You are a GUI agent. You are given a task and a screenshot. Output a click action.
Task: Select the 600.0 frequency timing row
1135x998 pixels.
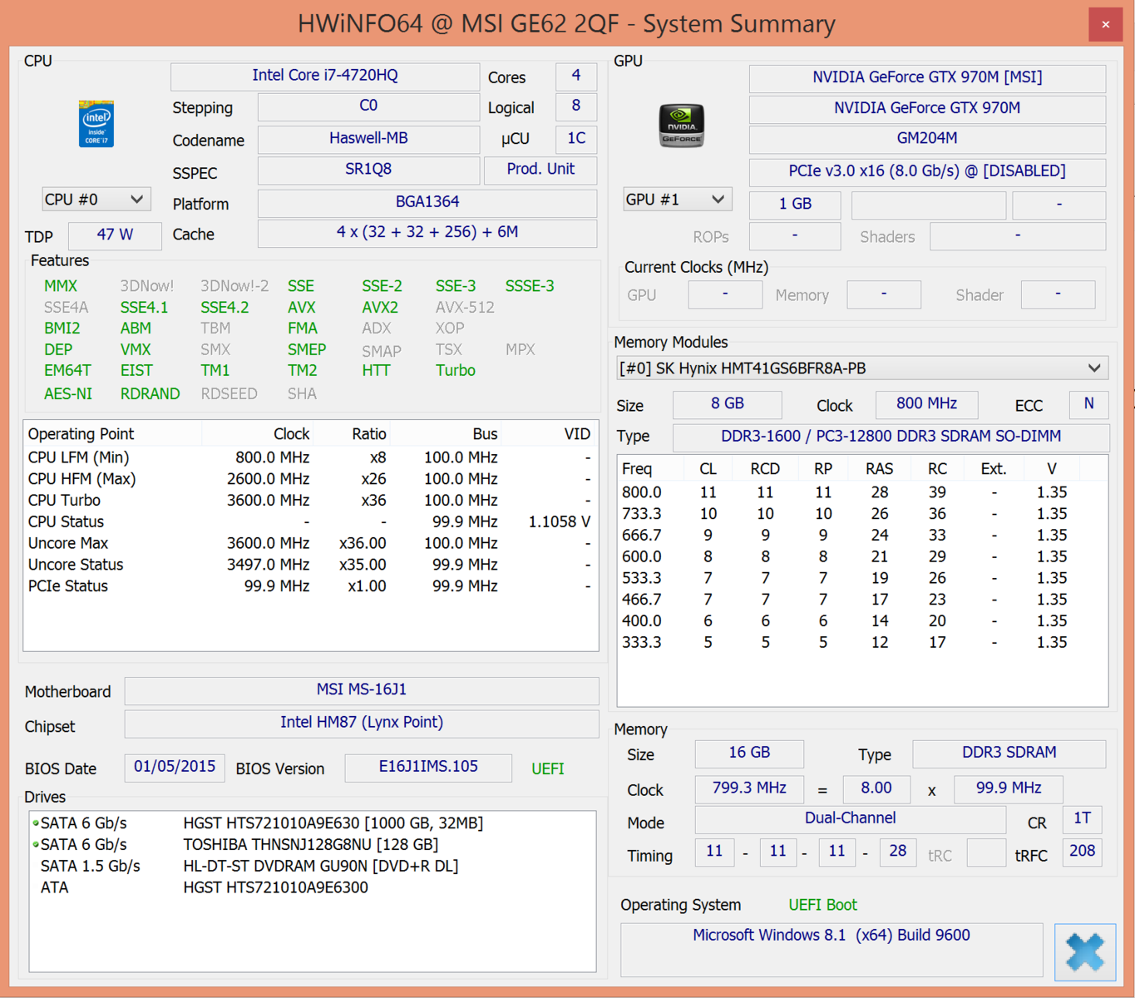tap(862, 557)
